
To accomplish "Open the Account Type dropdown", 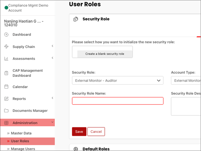I will click(x=186, y=80).
